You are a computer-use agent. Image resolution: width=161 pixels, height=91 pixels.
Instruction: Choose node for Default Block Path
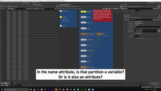pyautogui.click(x=159, y=30)
